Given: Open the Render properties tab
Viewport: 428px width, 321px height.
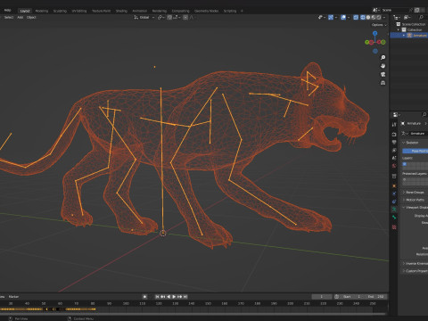Looking at the screenshot, I should click(394, 134).
